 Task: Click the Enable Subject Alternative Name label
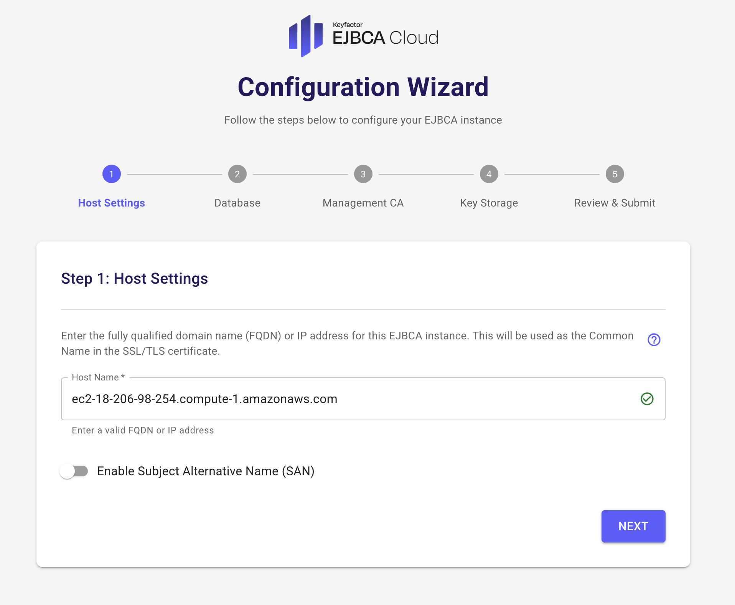click(x=206, y=471)
